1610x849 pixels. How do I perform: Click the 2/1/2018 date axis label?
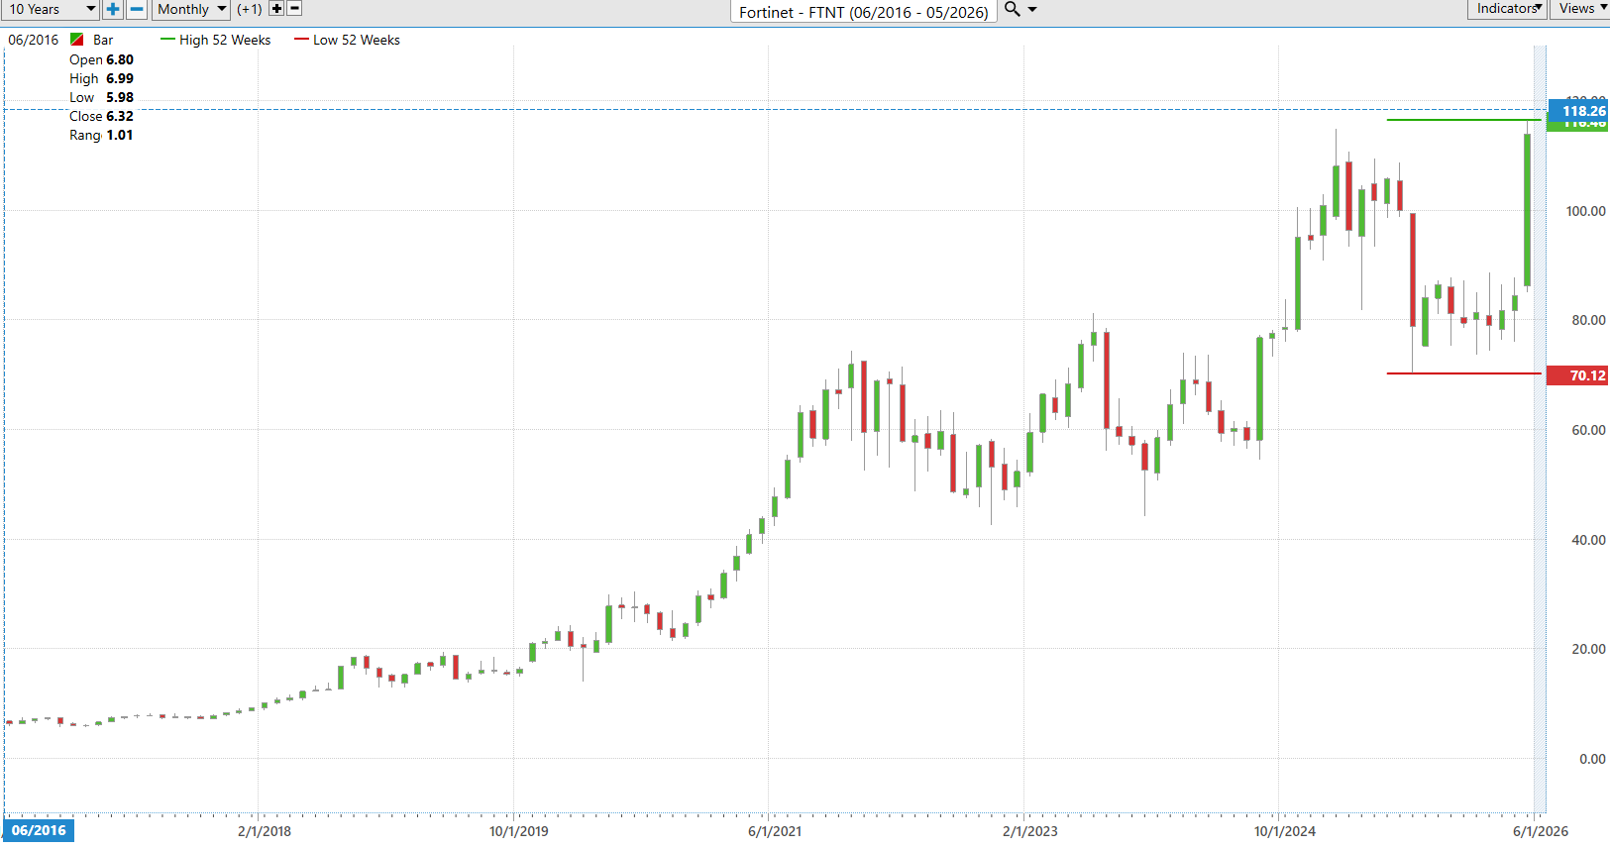(265, 831)
